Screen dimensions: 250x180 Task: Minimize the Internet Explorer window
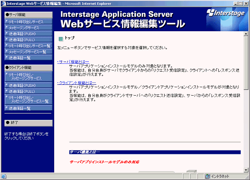[236, 4]
